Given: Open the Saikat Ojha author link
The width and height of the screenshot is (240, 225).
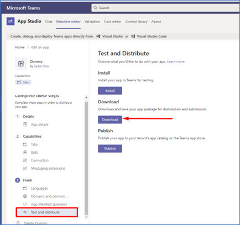Looking at the screenshot, I should pyautogui.click(x=41, y=66).
